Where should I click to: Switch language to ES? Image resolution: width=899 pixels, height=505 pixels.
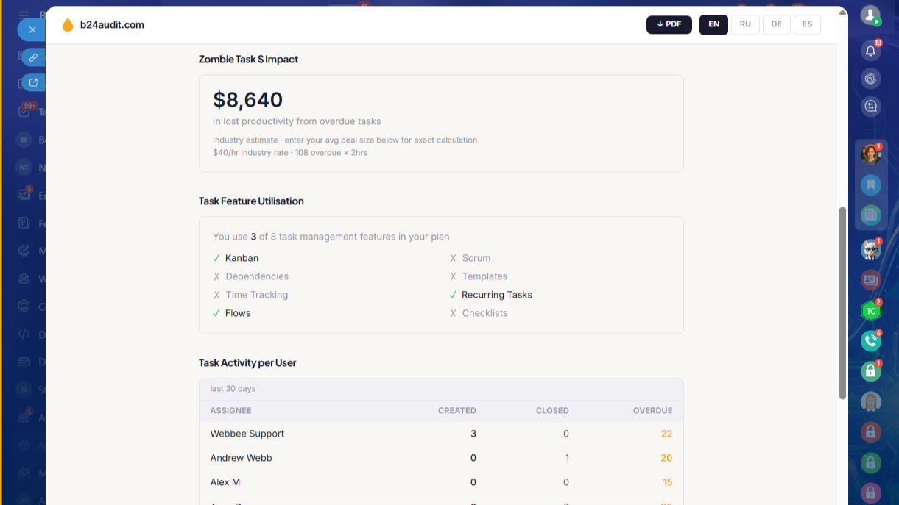coord(807,24)
